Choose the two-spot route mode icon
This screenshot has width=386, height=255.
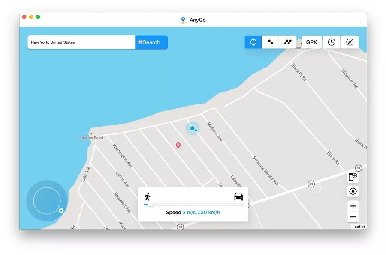click(271, 42)
